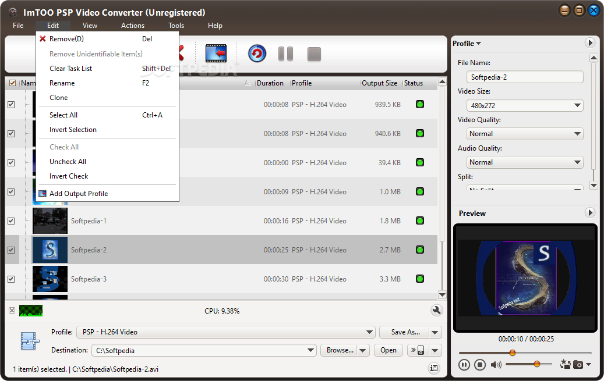604x381 pixels.
Task: Click the gray Stop conversion toolbar button
Action: pyautogui.click(x=314, y=54)
